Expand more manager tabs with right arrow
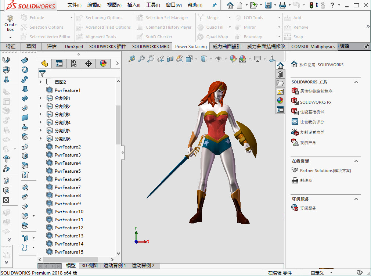This screenshot has width=371, height=276. tap(117, 63)
